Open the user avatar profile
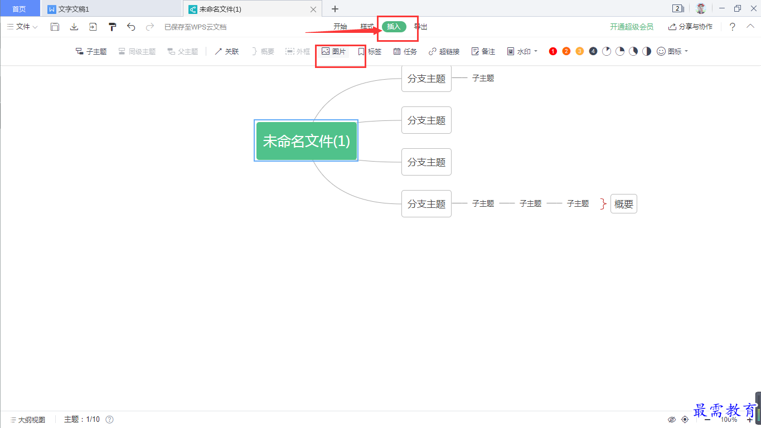 (701, 8)
